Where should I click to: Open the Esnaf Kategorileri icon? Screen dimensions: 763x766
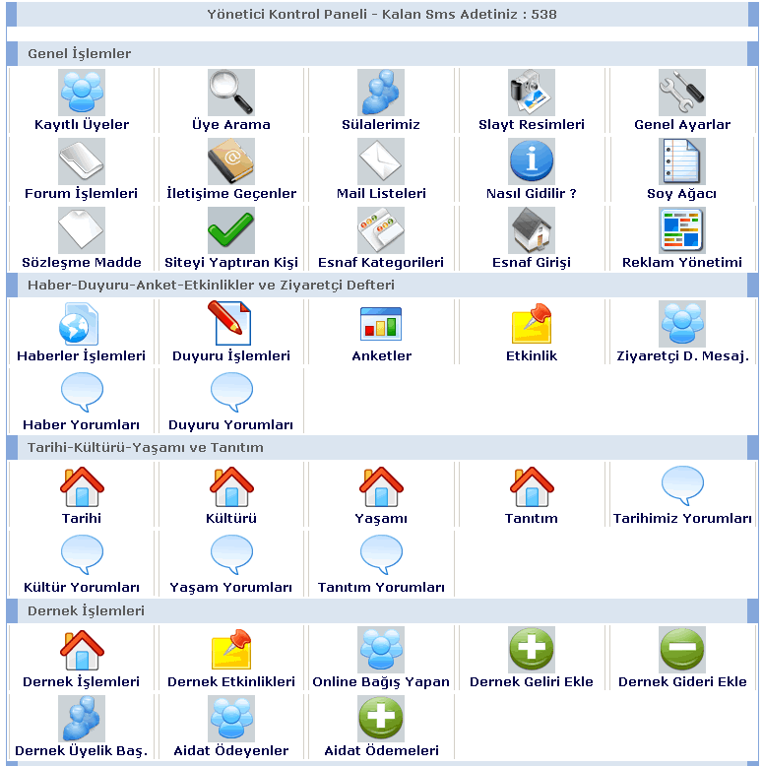click(381, 230)
